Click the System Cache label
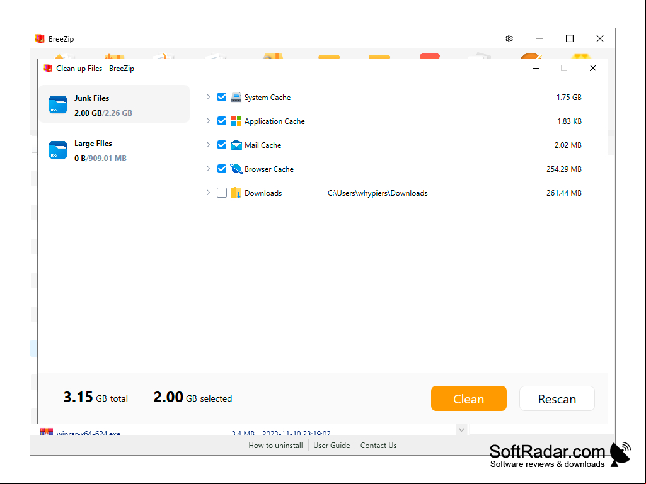This screenshot has width=646, height=484. click(267, 98)
